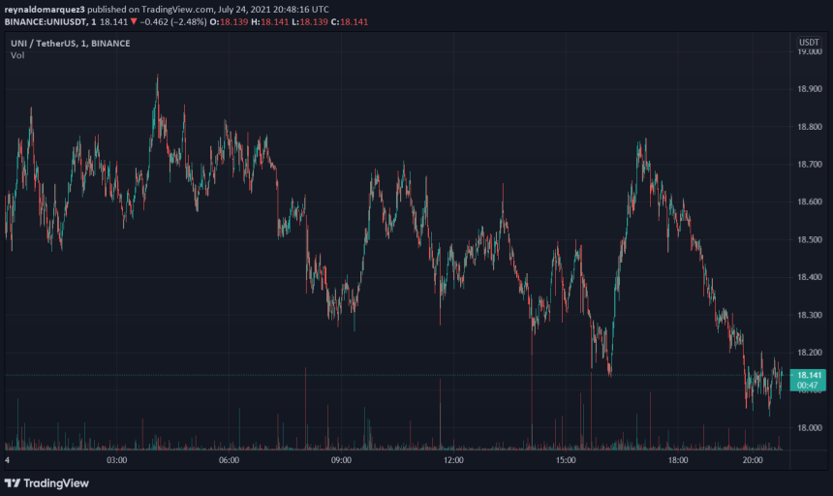Screen dimensions: 833x496
Task: Click the 00:47 candle countdown timer
Action: click(809, 386)
